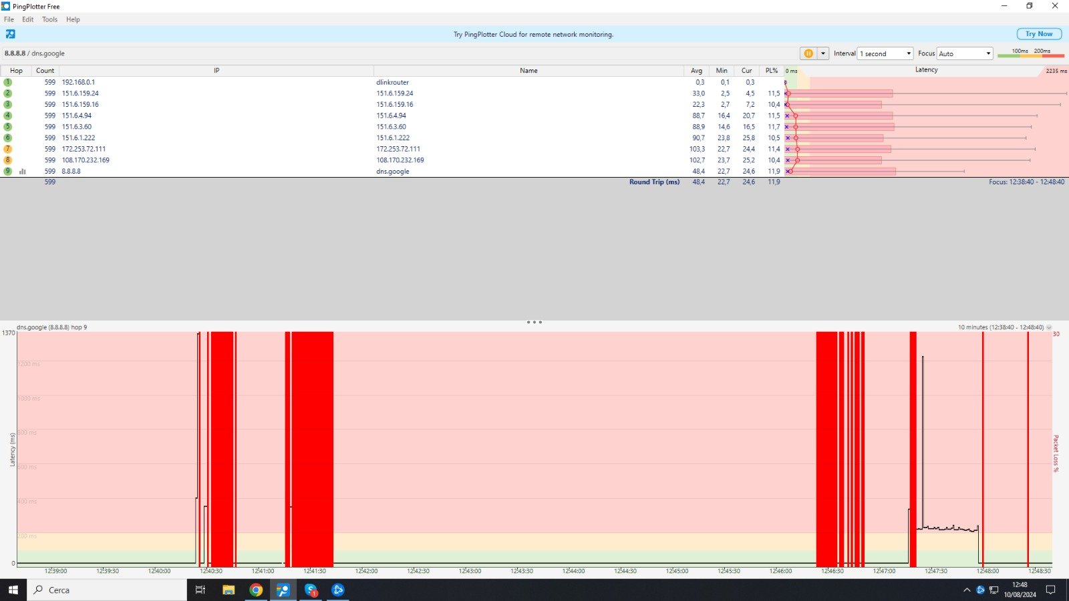
Task: Click the three-dot splitter handle above timeline
Action: click(534, 322)
